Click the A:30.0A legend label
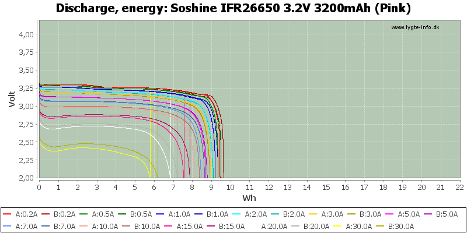The image size is (467, 233). point(359,227)
